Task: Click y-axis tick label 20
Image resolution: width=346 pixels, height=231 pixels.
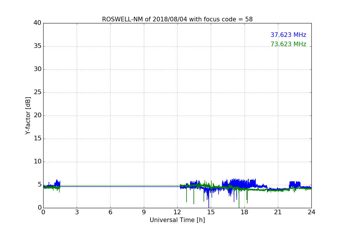Action: click(37, 115)
